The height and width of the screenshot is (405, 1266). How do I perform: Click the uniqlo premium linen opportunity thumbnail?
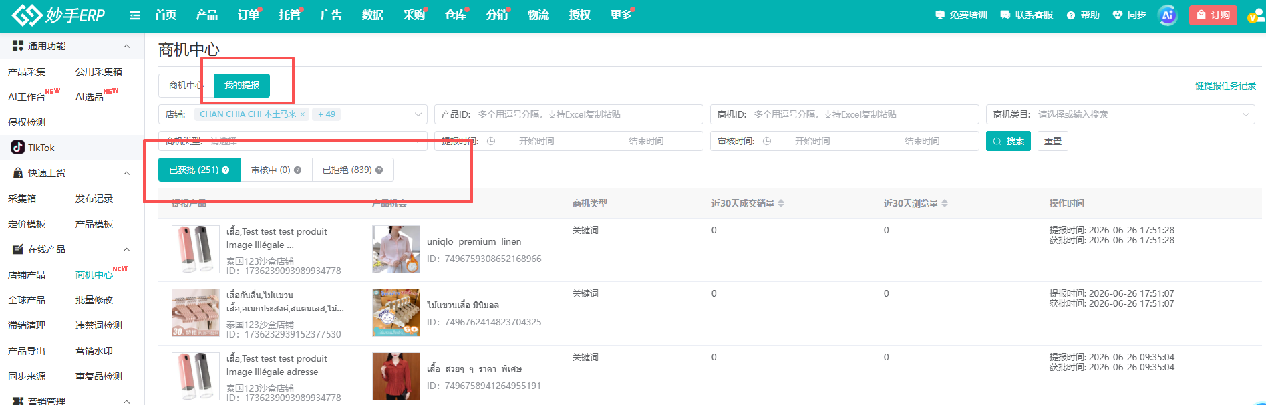[x=396, y=249]
